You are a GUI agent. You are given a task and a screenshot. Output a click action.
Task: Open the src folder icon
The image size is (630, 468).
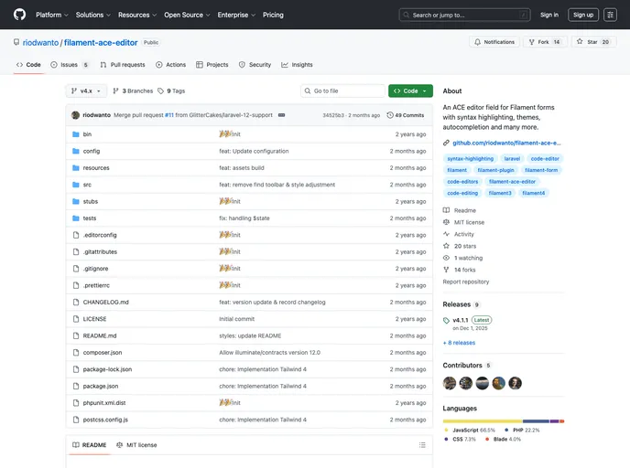[75, 185]
